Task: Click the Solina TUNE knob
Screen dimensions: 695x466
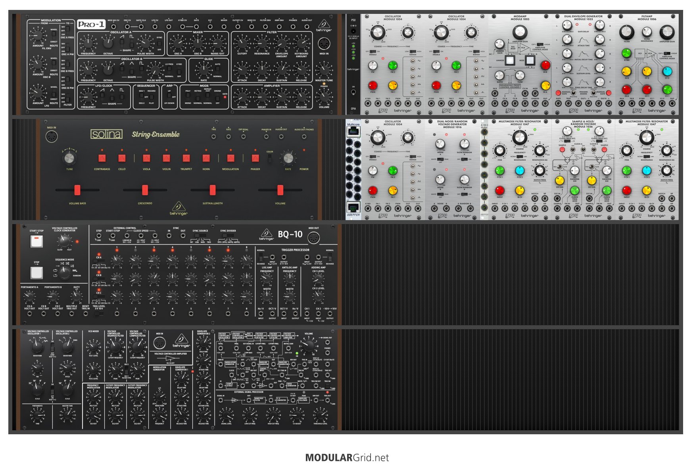Action: (x=69, y=159)
